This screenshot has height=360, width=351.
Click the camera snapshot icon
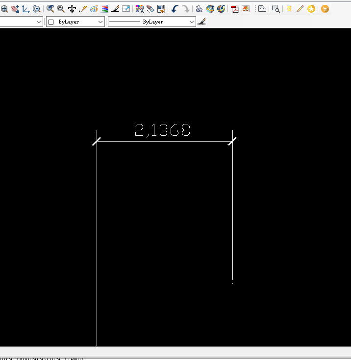[x=263, y=9]
